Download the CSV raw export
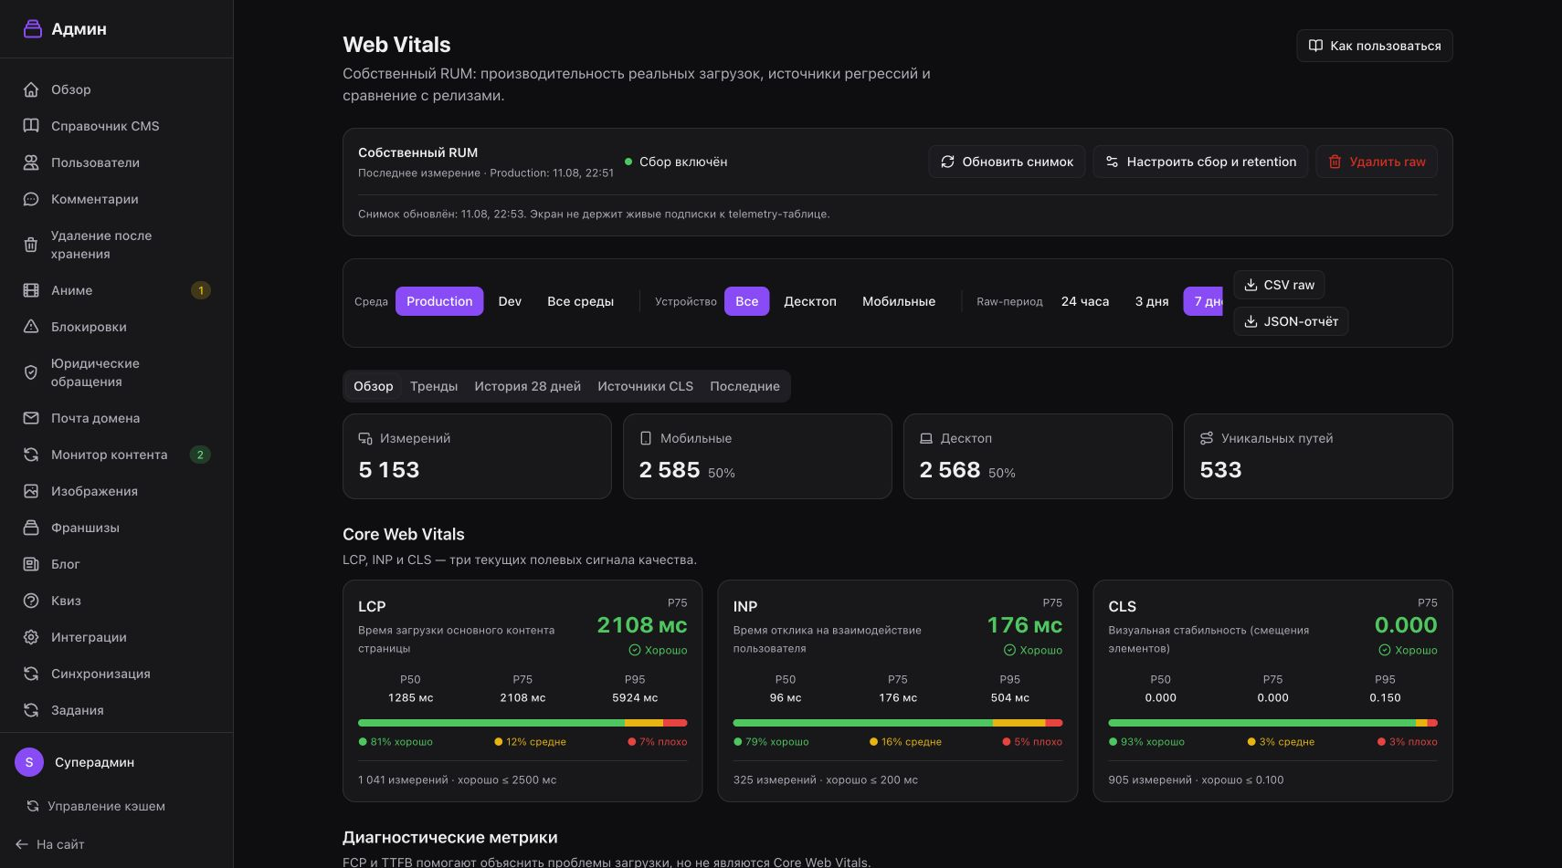Image resolution: width=1562 pixels, height=868 pixels. [1279, 285]
